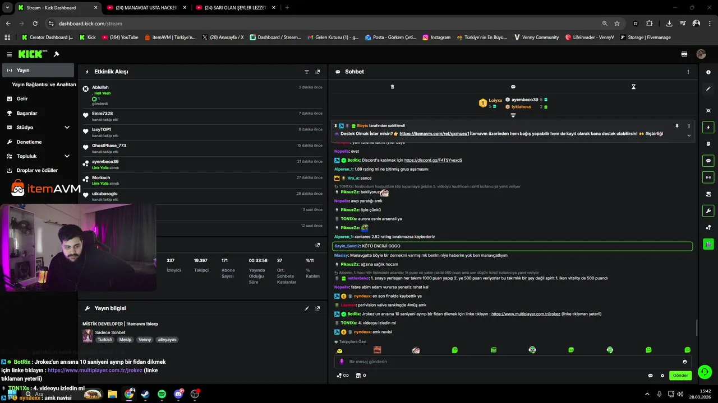Switch to SARI OLAN ŞEYLER browser tab
This screenshot has height=403, width=718.
click(236, 8)
